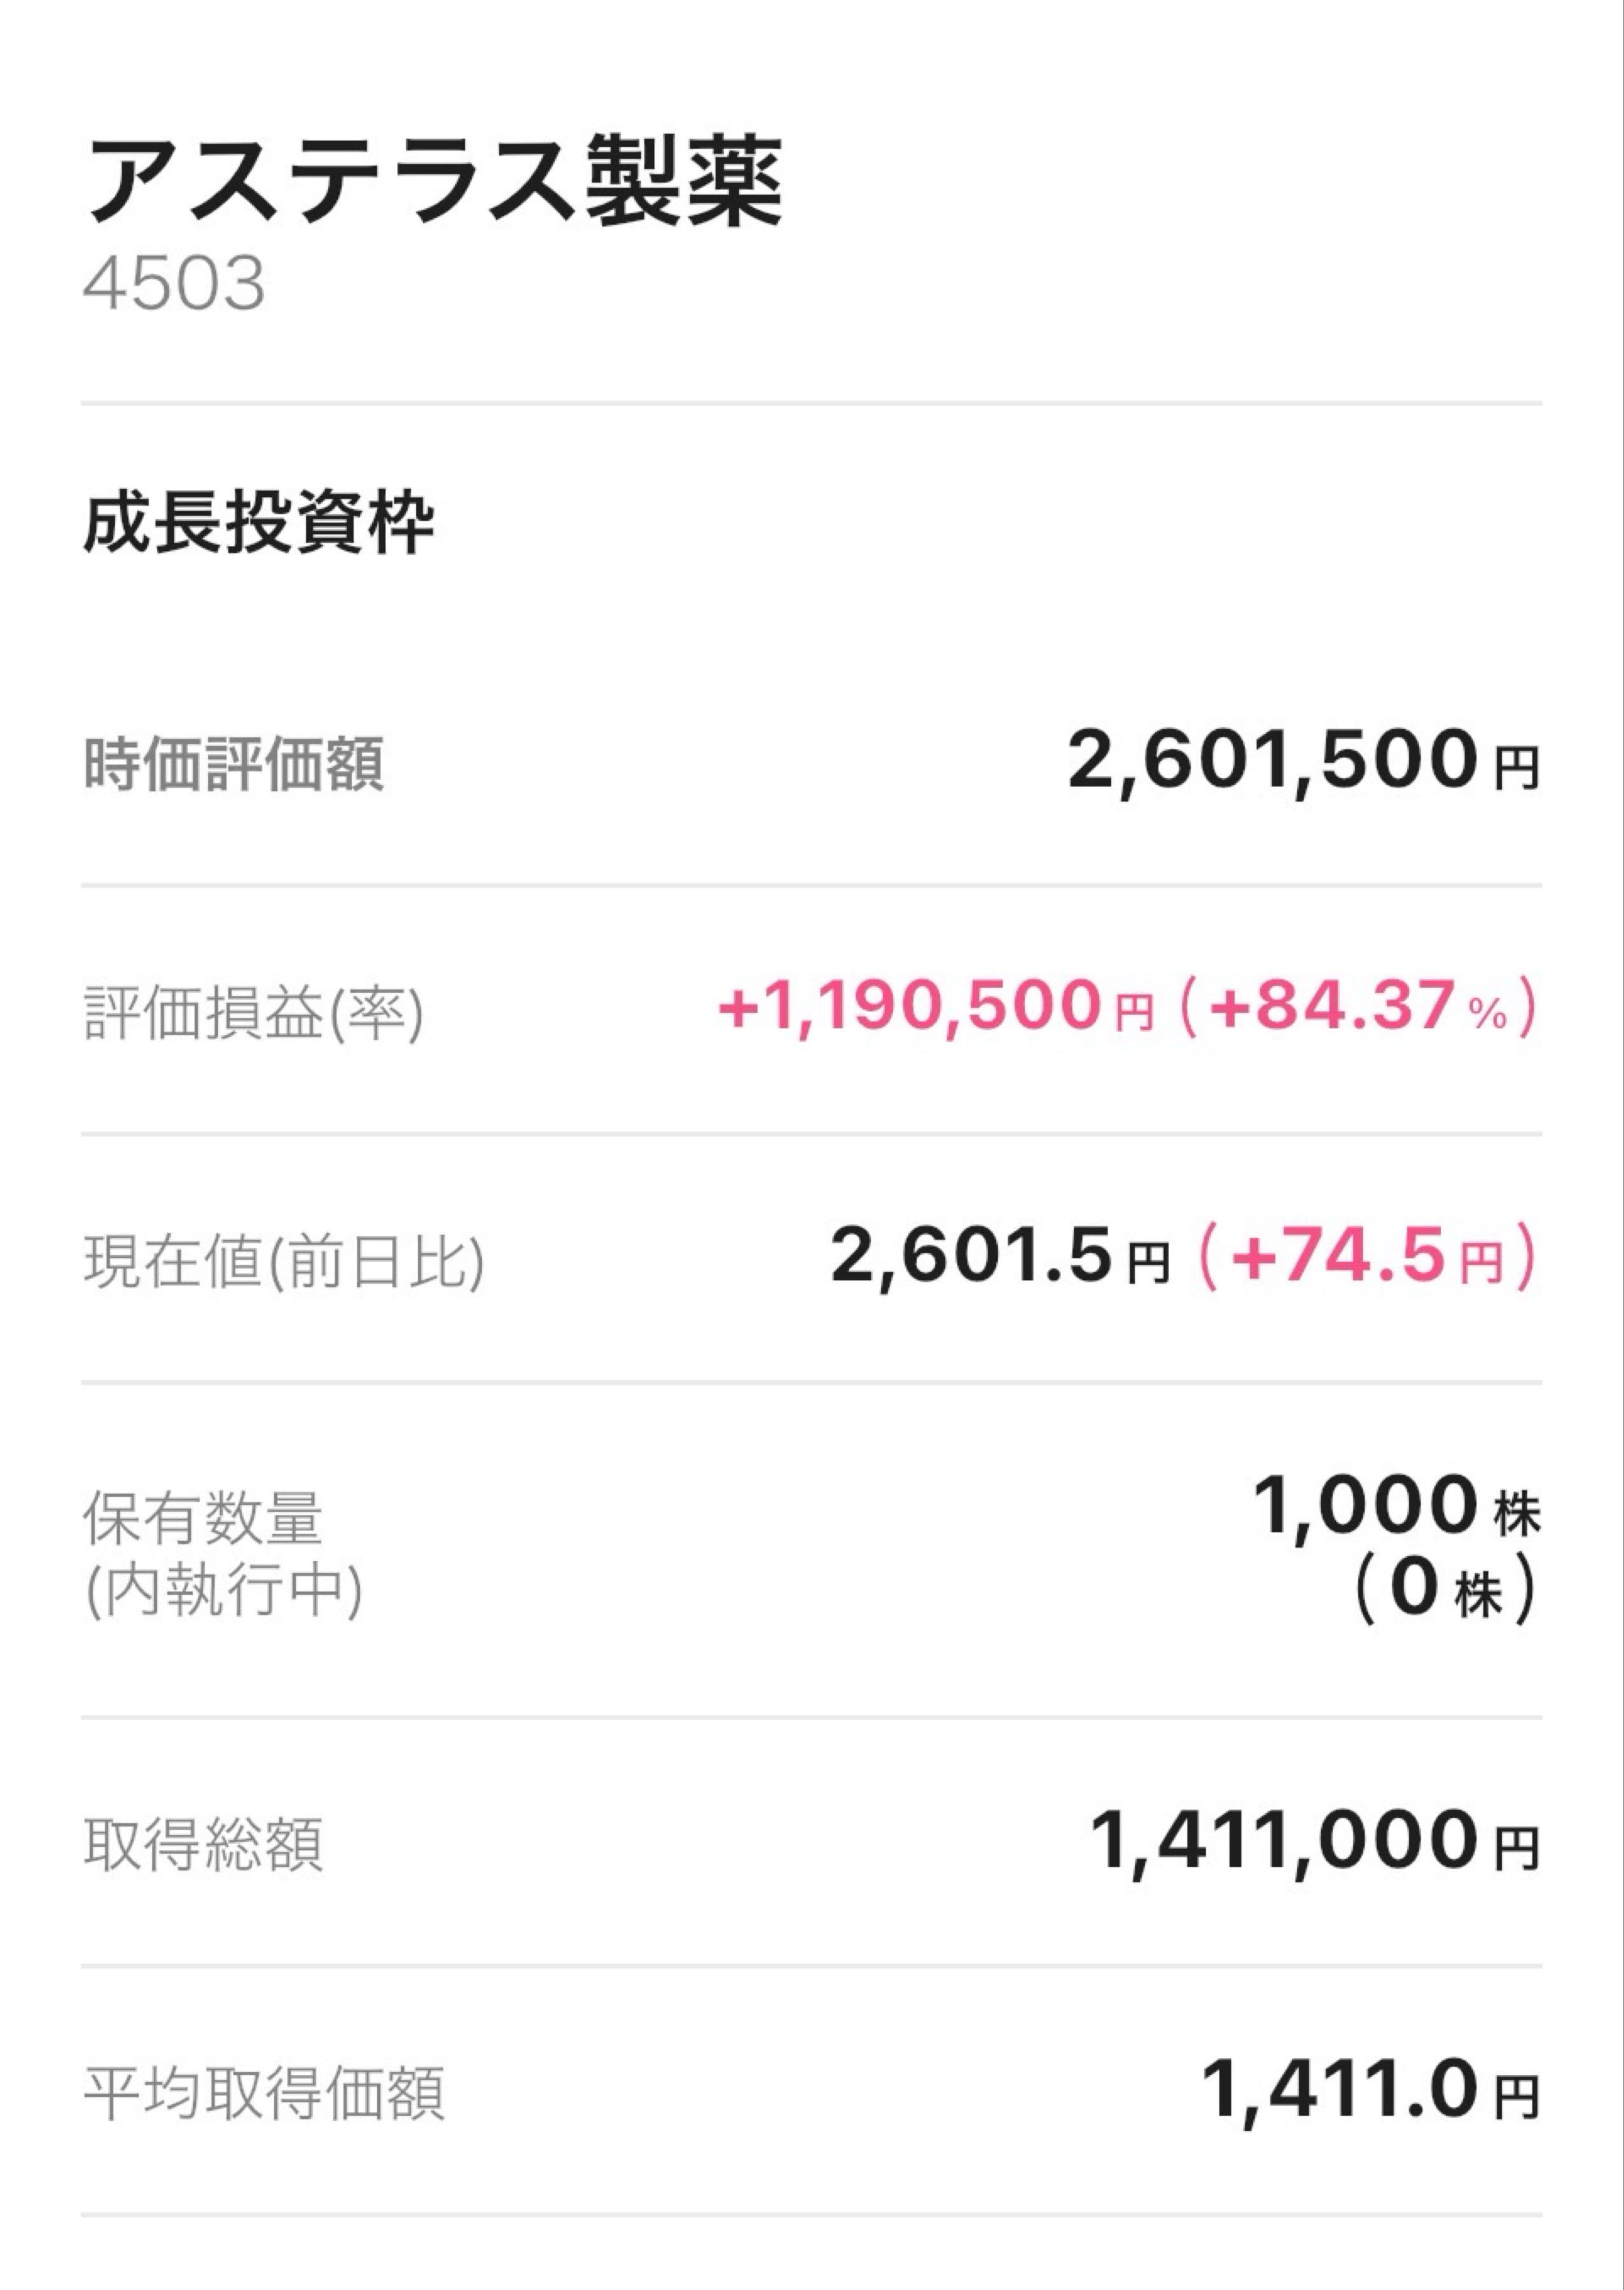This screenshot has width=1624, height=2290.
Task: Tap the 円 unit after 2,601,500
Action: pyautogui.click(x=1516, y=770)
